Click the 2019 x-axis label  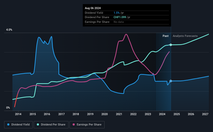(x=90, y=114)
